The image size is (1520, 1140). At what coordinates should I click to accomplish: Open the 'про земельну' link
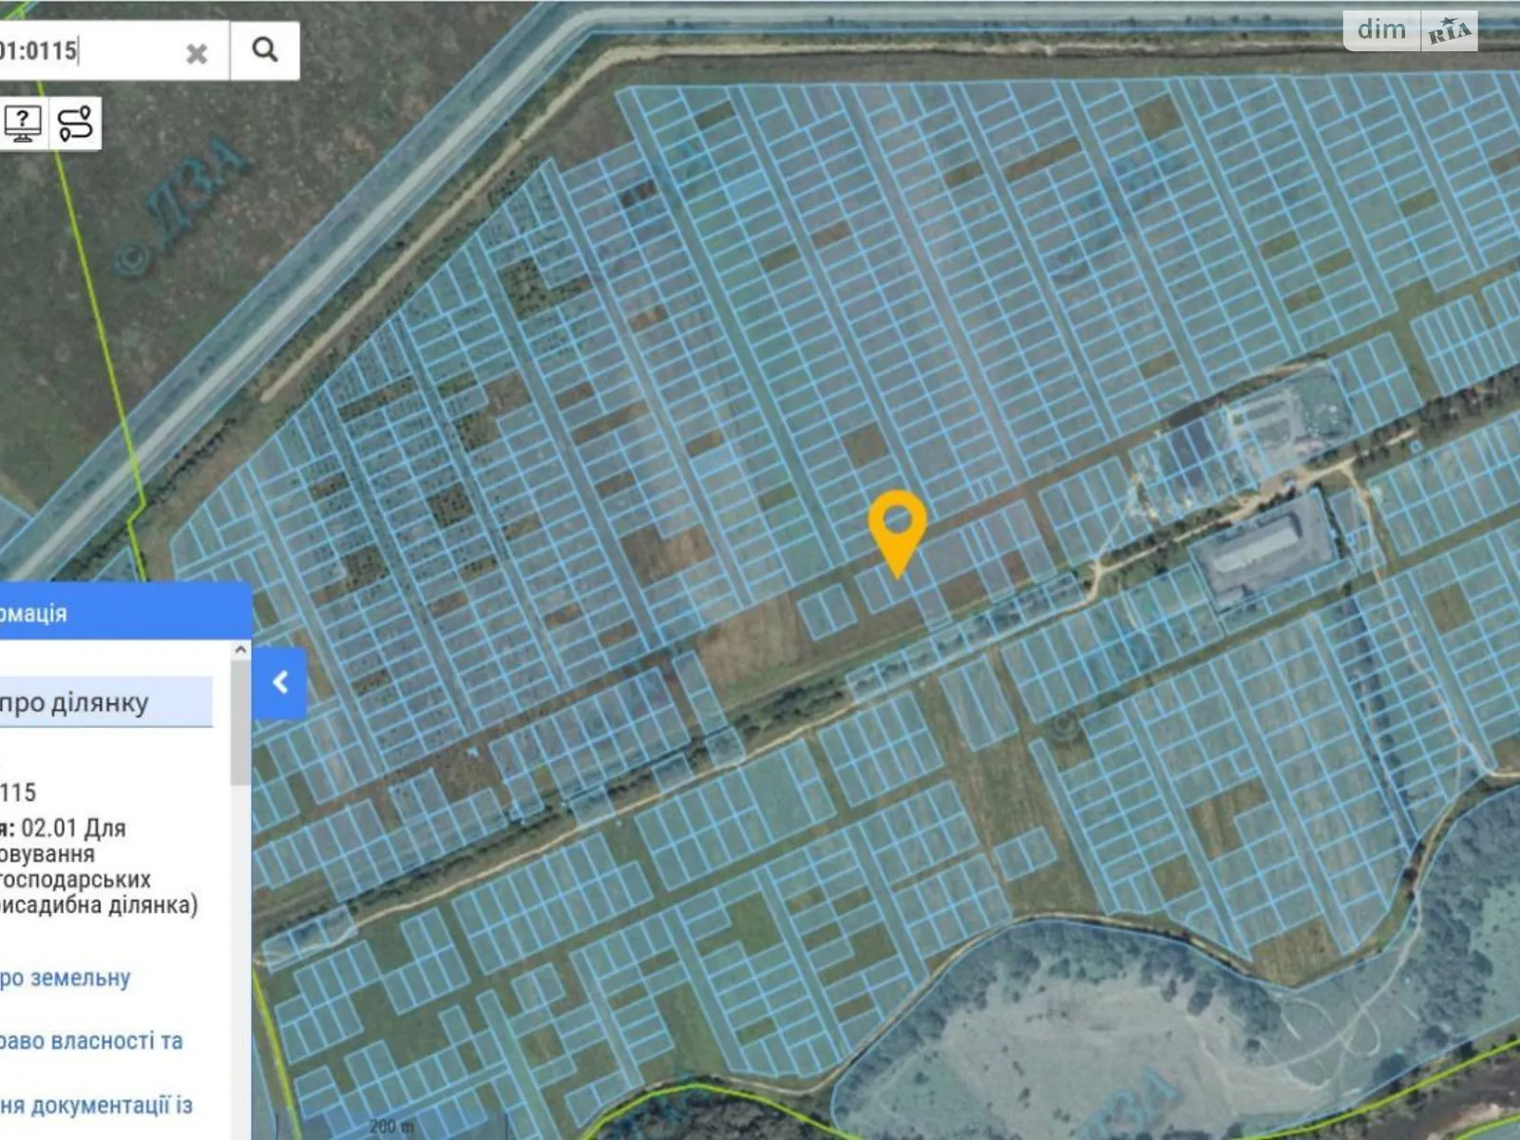pyautogui.click(x=65, y=978)
